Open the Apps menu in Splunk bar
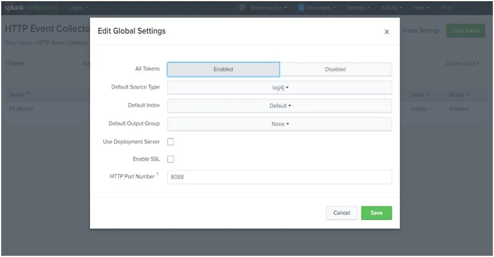This screenshot has height=257, width=494. pos(79,8)
